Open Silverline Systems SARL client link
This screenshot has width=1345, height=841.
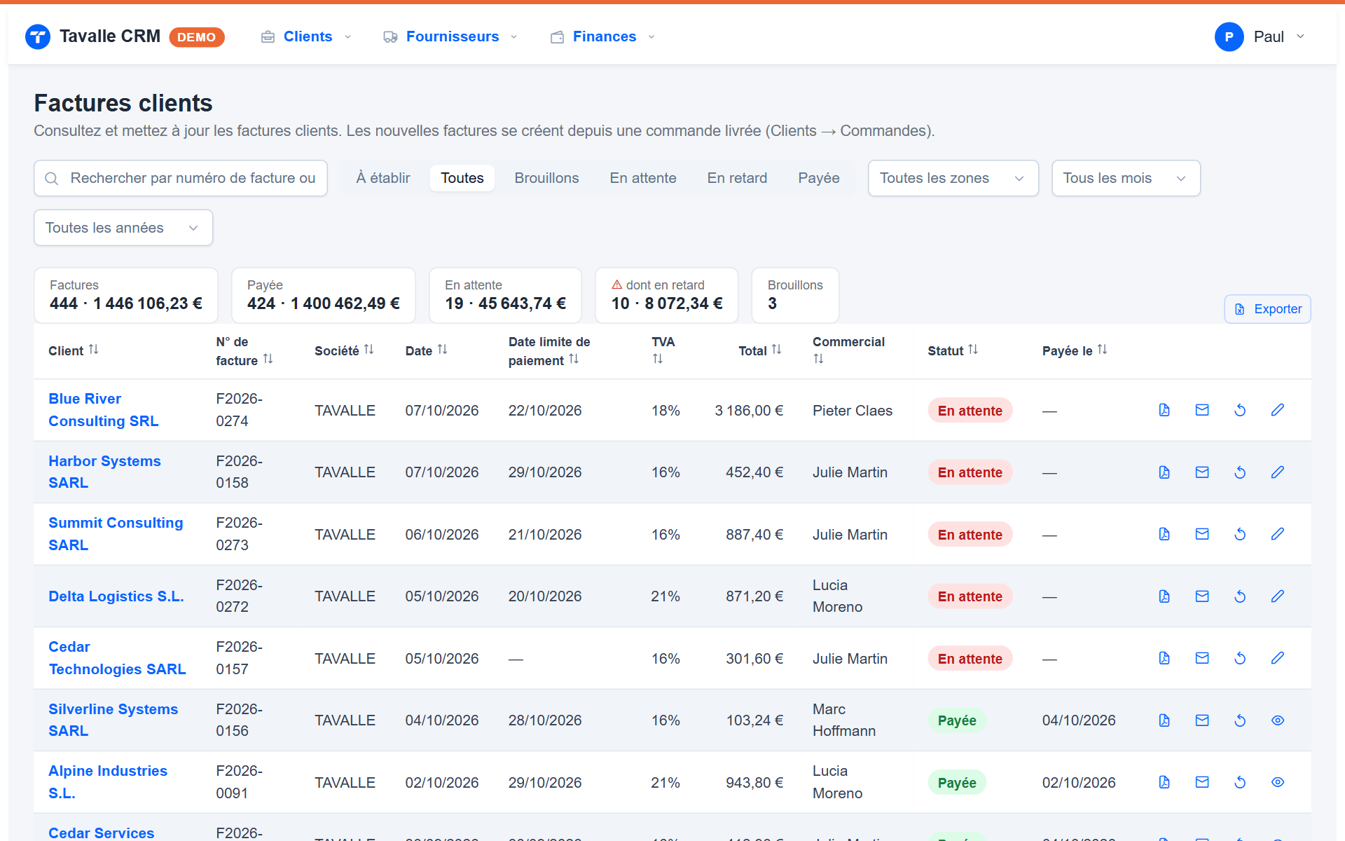[x=113, y=720]
